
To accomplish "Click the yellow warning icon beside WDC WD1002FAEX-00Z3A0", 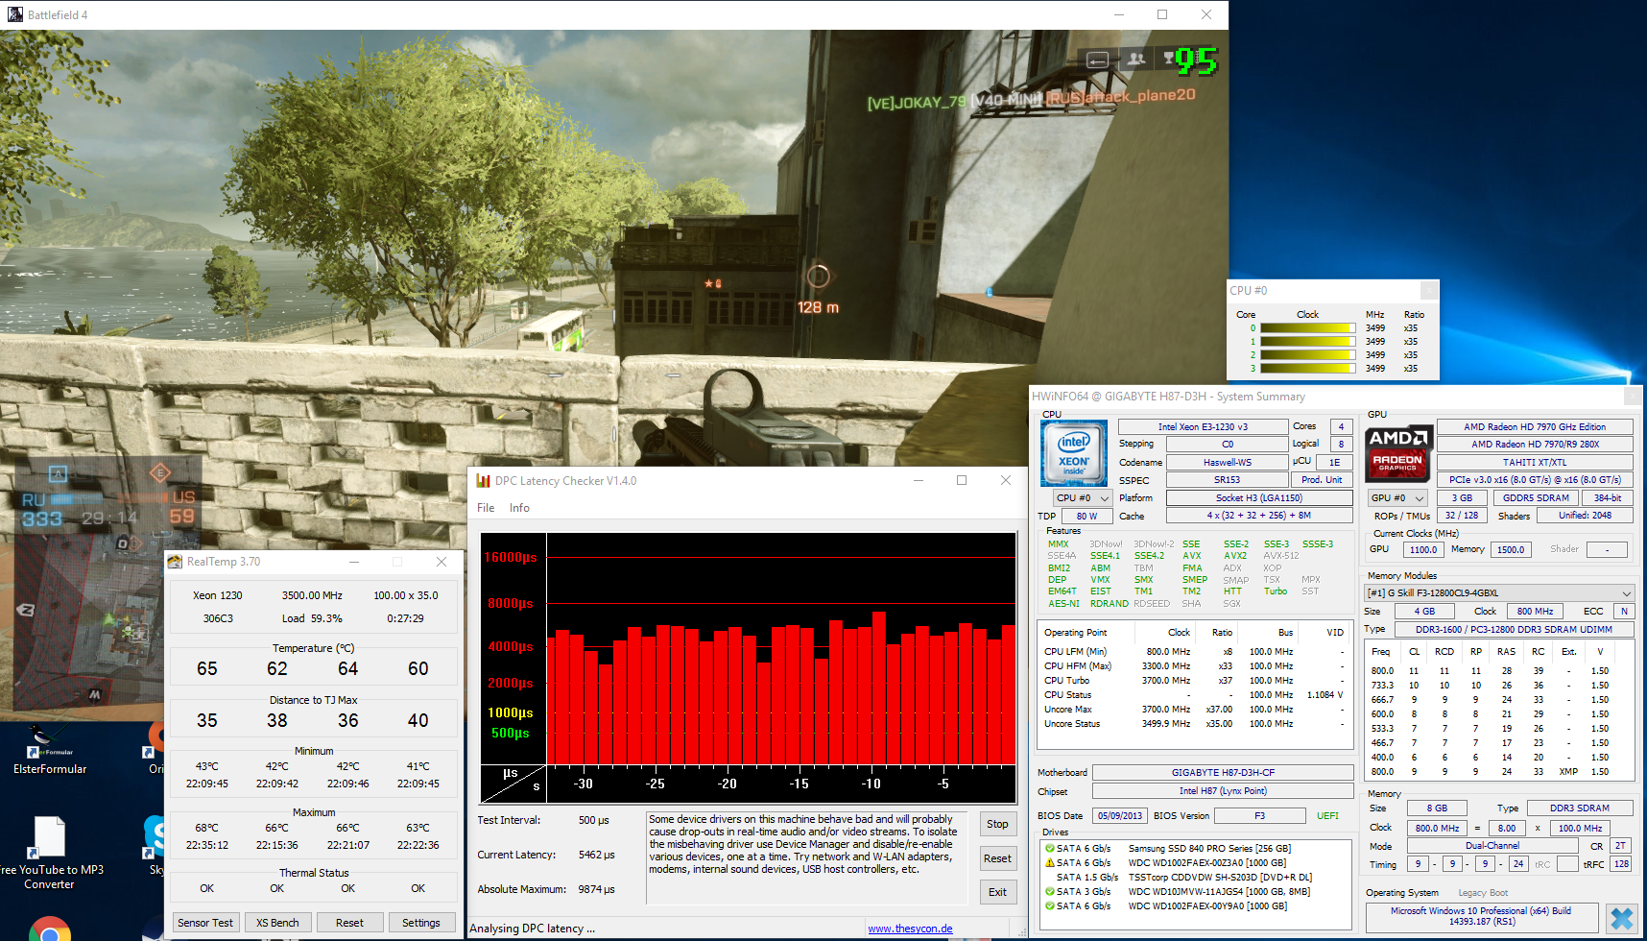I will pyautogui.click(x=1049, y=863).
